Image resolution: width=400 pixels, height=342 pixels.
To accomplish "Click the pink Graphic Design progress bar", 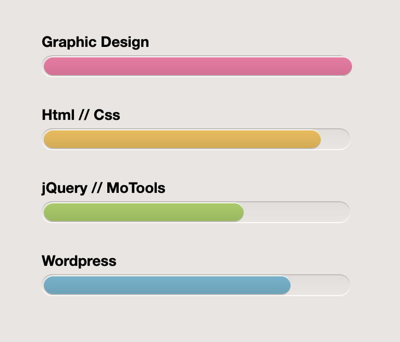I will tap(198, 66).
